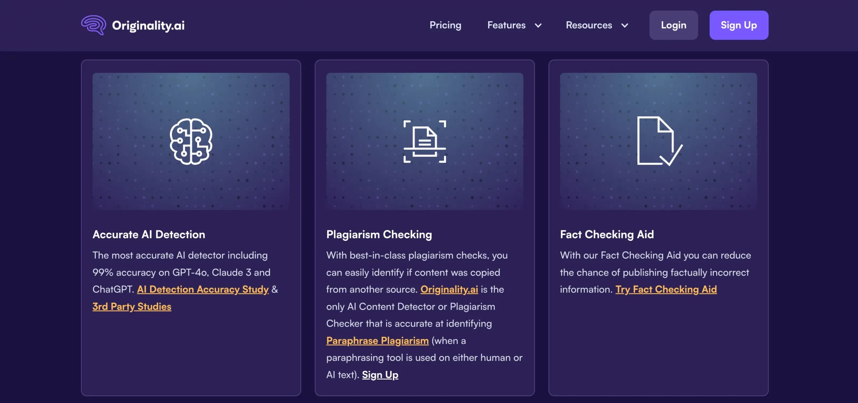858x403 pixels.
Task: Open the Resources menu
Action: point(589,25)
